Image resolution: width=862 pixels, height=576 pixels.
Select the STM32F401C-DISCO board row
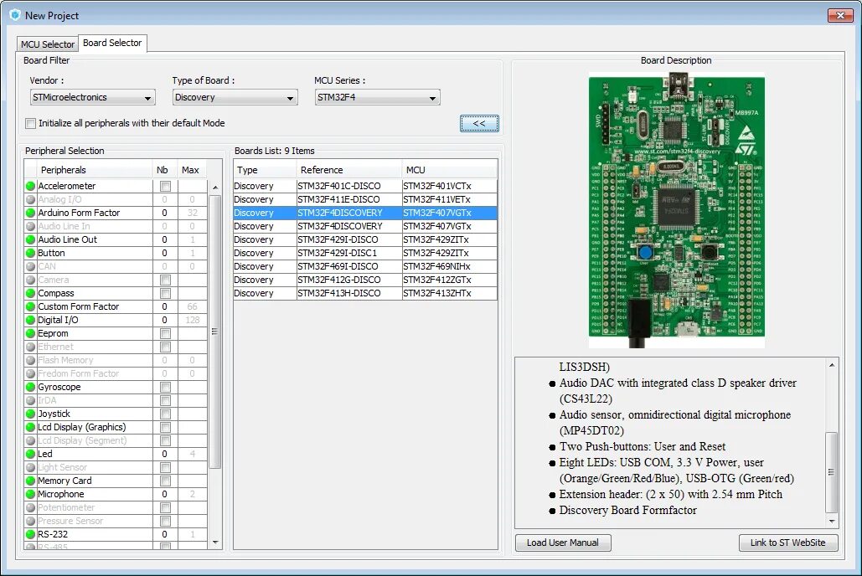tap(365, 187)
